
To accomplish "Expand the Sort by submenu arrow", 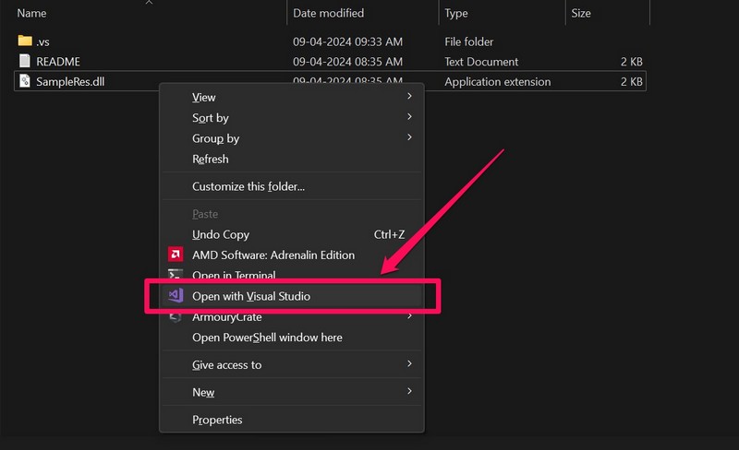I will 409,117.
